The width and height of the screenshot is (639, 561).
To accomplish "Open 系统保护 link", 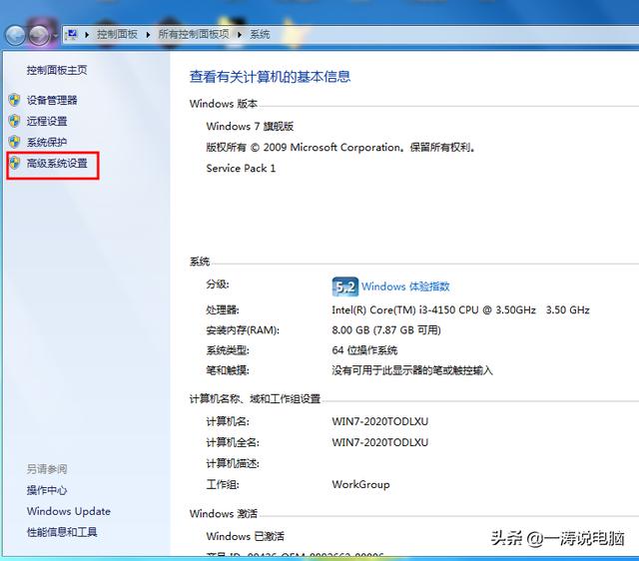I will tap(47, 142).
